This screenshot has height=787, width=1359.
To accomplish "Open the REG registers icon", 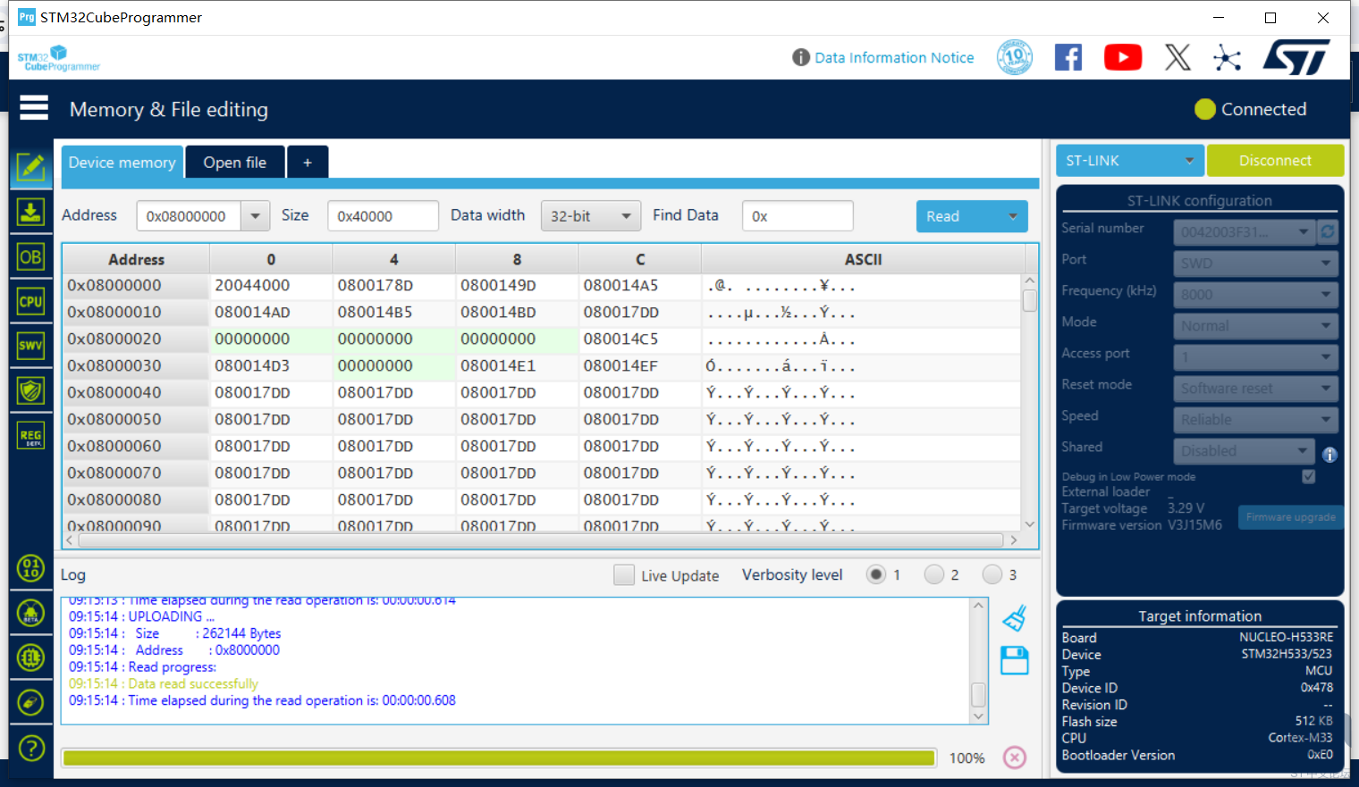I will point(30,436).
